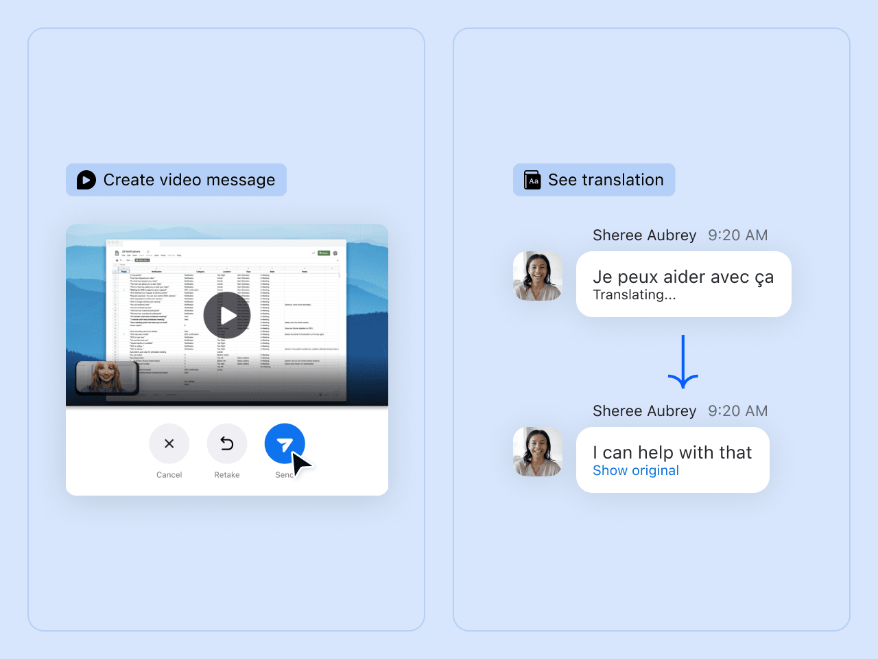Screen dimensions: 878x659
Task: Activate the See translation feature
Action: coord(593,180)
